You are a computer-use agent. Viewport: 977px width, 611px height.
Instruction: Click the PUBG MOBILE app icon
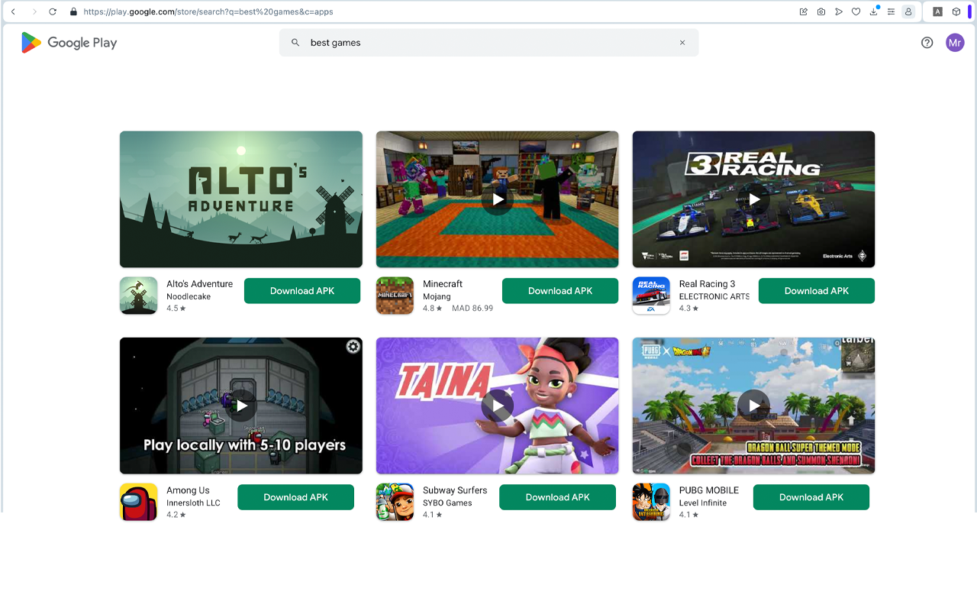pyautogui.click(x=651, y=502)
